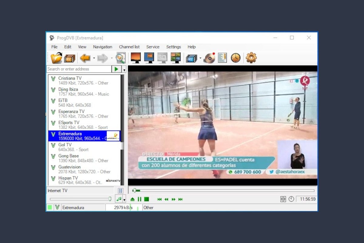Screen dimensions: 364x243
Task: Select the Gong Base channel
Action: (84, 158)
